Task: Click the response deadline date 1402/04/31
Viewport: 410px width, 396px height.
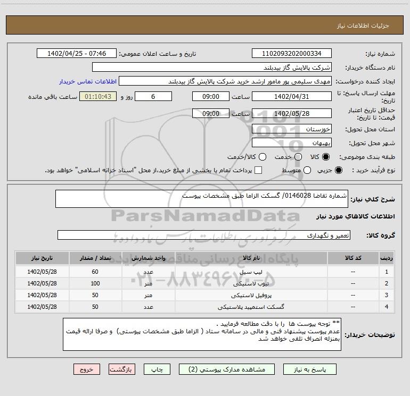Action: (x=292, y=96)
